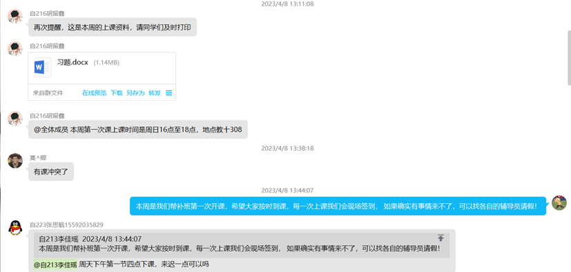Click 胡留鑫's avatar beside the 再次提醒 message

tap(15, 17)
